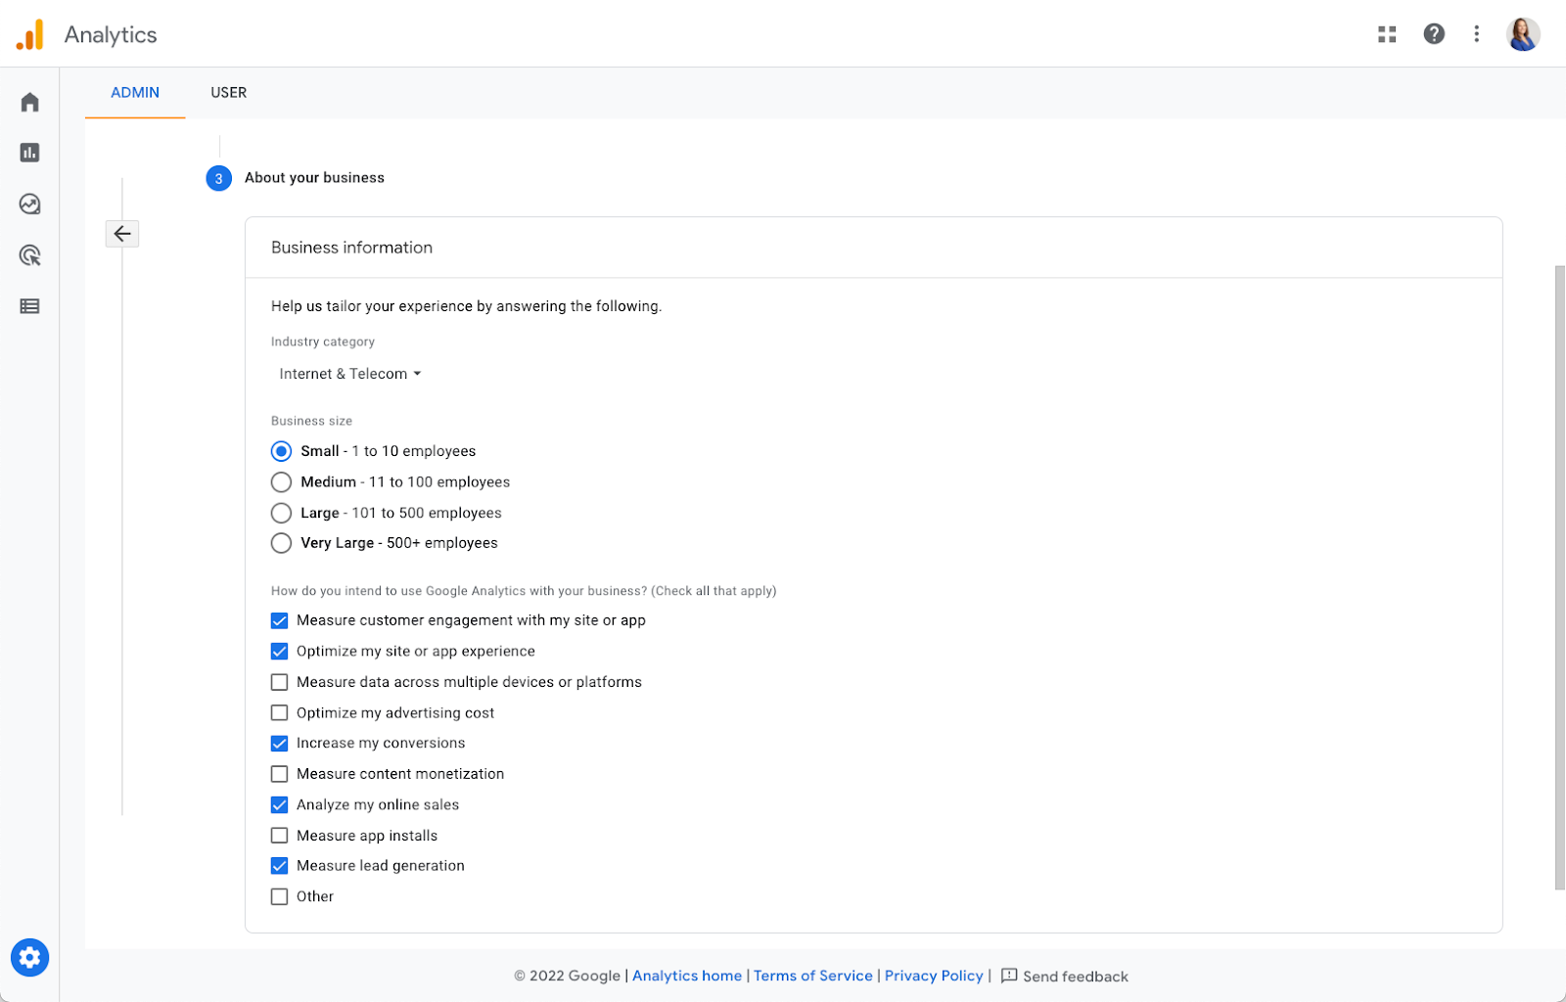
Task: Open the Industry category dropdown
Action: tap(350, 374)
